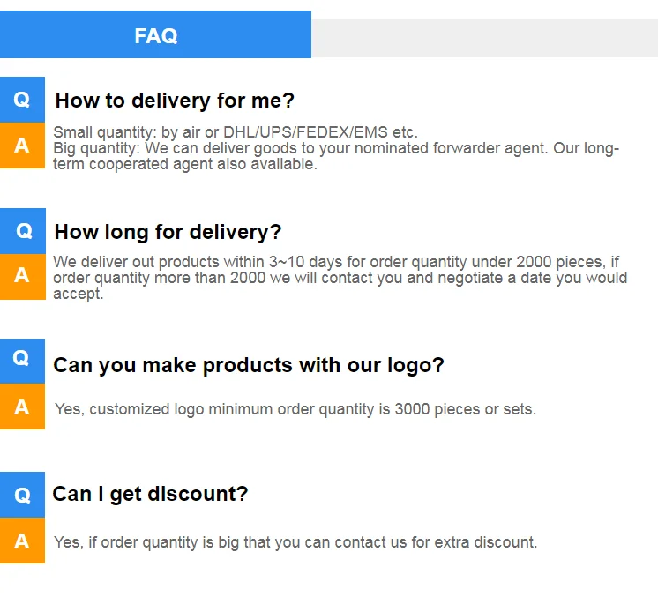Expand the "How to delivery for me?" question

(175, 101)
